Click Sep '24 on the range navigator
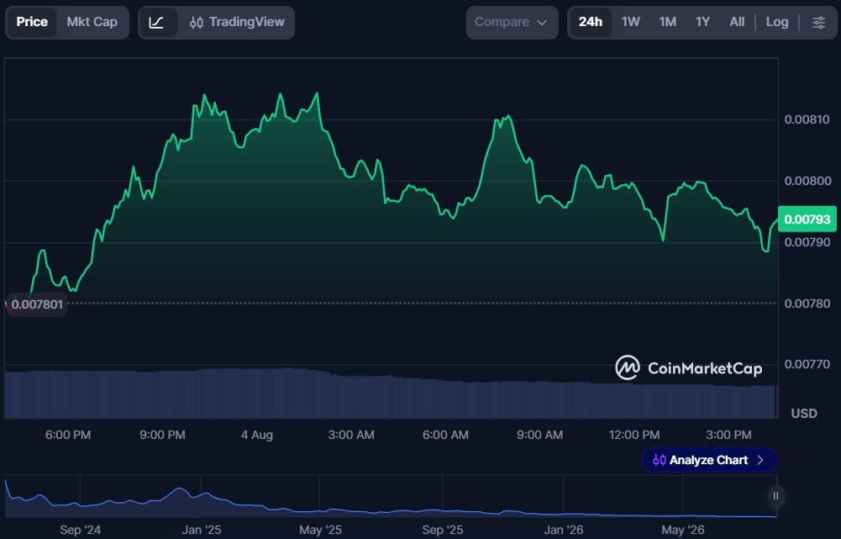The height and width of the screenshot is (539, 841). [x=81, y=531]
